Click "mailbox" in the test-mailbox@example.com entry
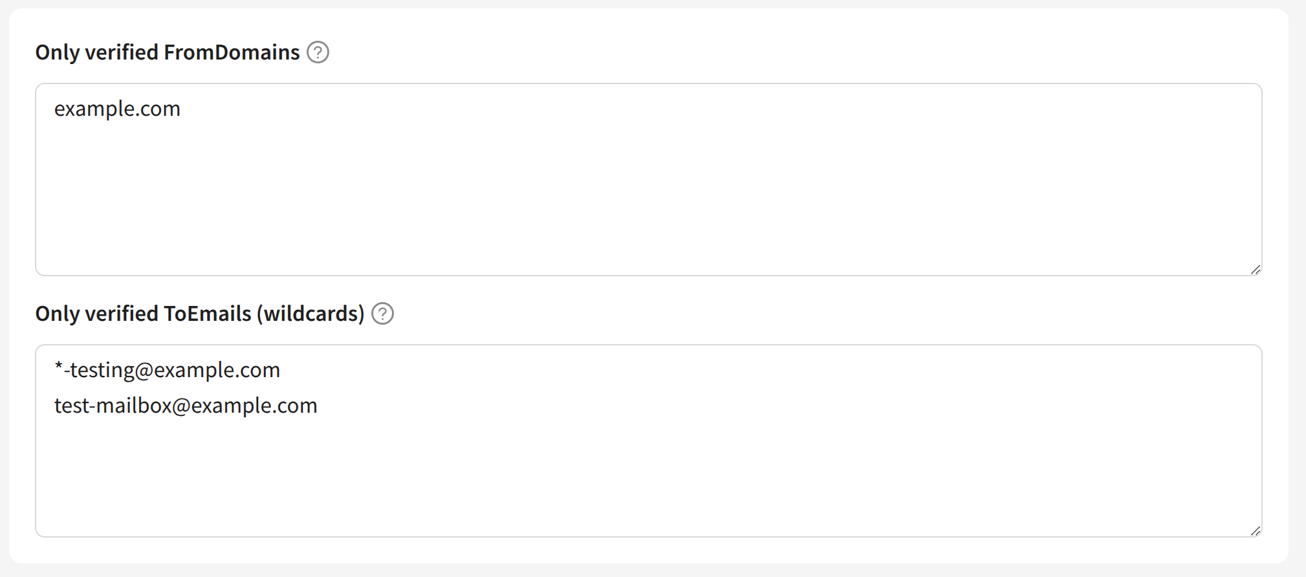Screen dimensions: 1306x577 click(x=133, y=406)
